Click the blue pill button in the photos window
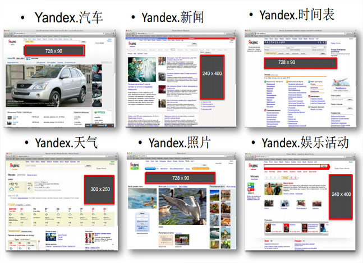This screenshot has height=263, width=363. (150, 169)
